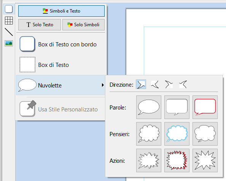226x181 pixels.
Task: Enable Solo Simboli mode
Action: coord(83,25)
